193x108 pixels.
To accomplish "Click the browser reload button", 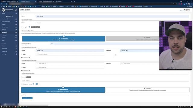I will [7, 4].
